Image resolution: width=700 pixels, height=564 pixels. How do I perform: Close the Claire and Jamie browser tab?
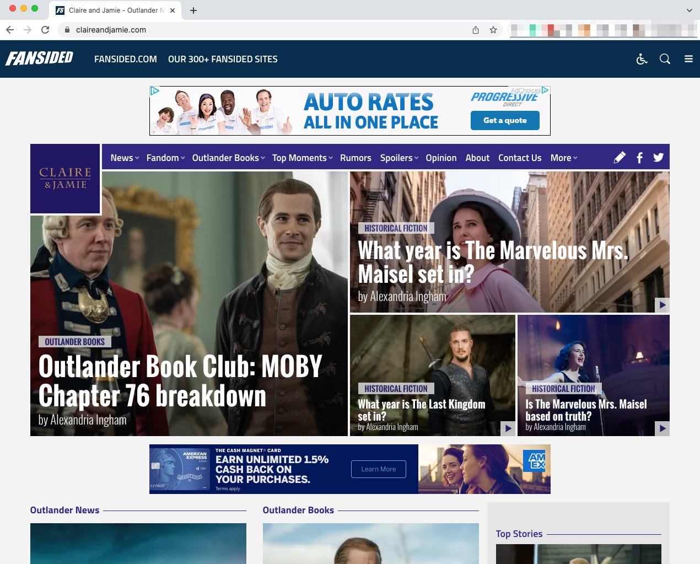point(173,10)
